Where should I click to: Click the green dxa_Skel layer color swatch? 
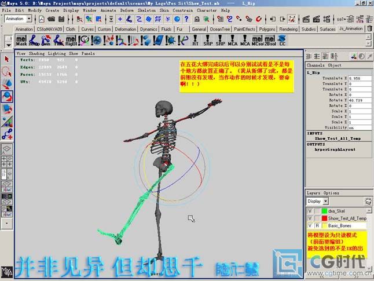coord(324,211)
